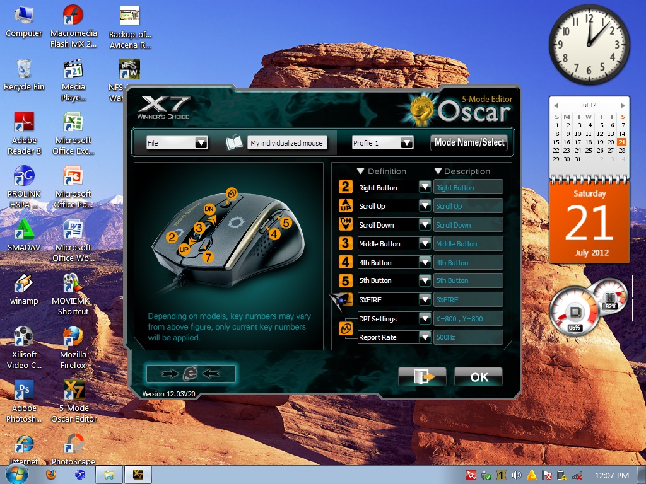Click marker 5 on the mouse picture

coord(286,222)
